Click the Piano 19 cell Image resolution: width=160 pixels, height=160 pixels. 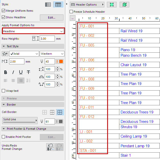(139, 50)
